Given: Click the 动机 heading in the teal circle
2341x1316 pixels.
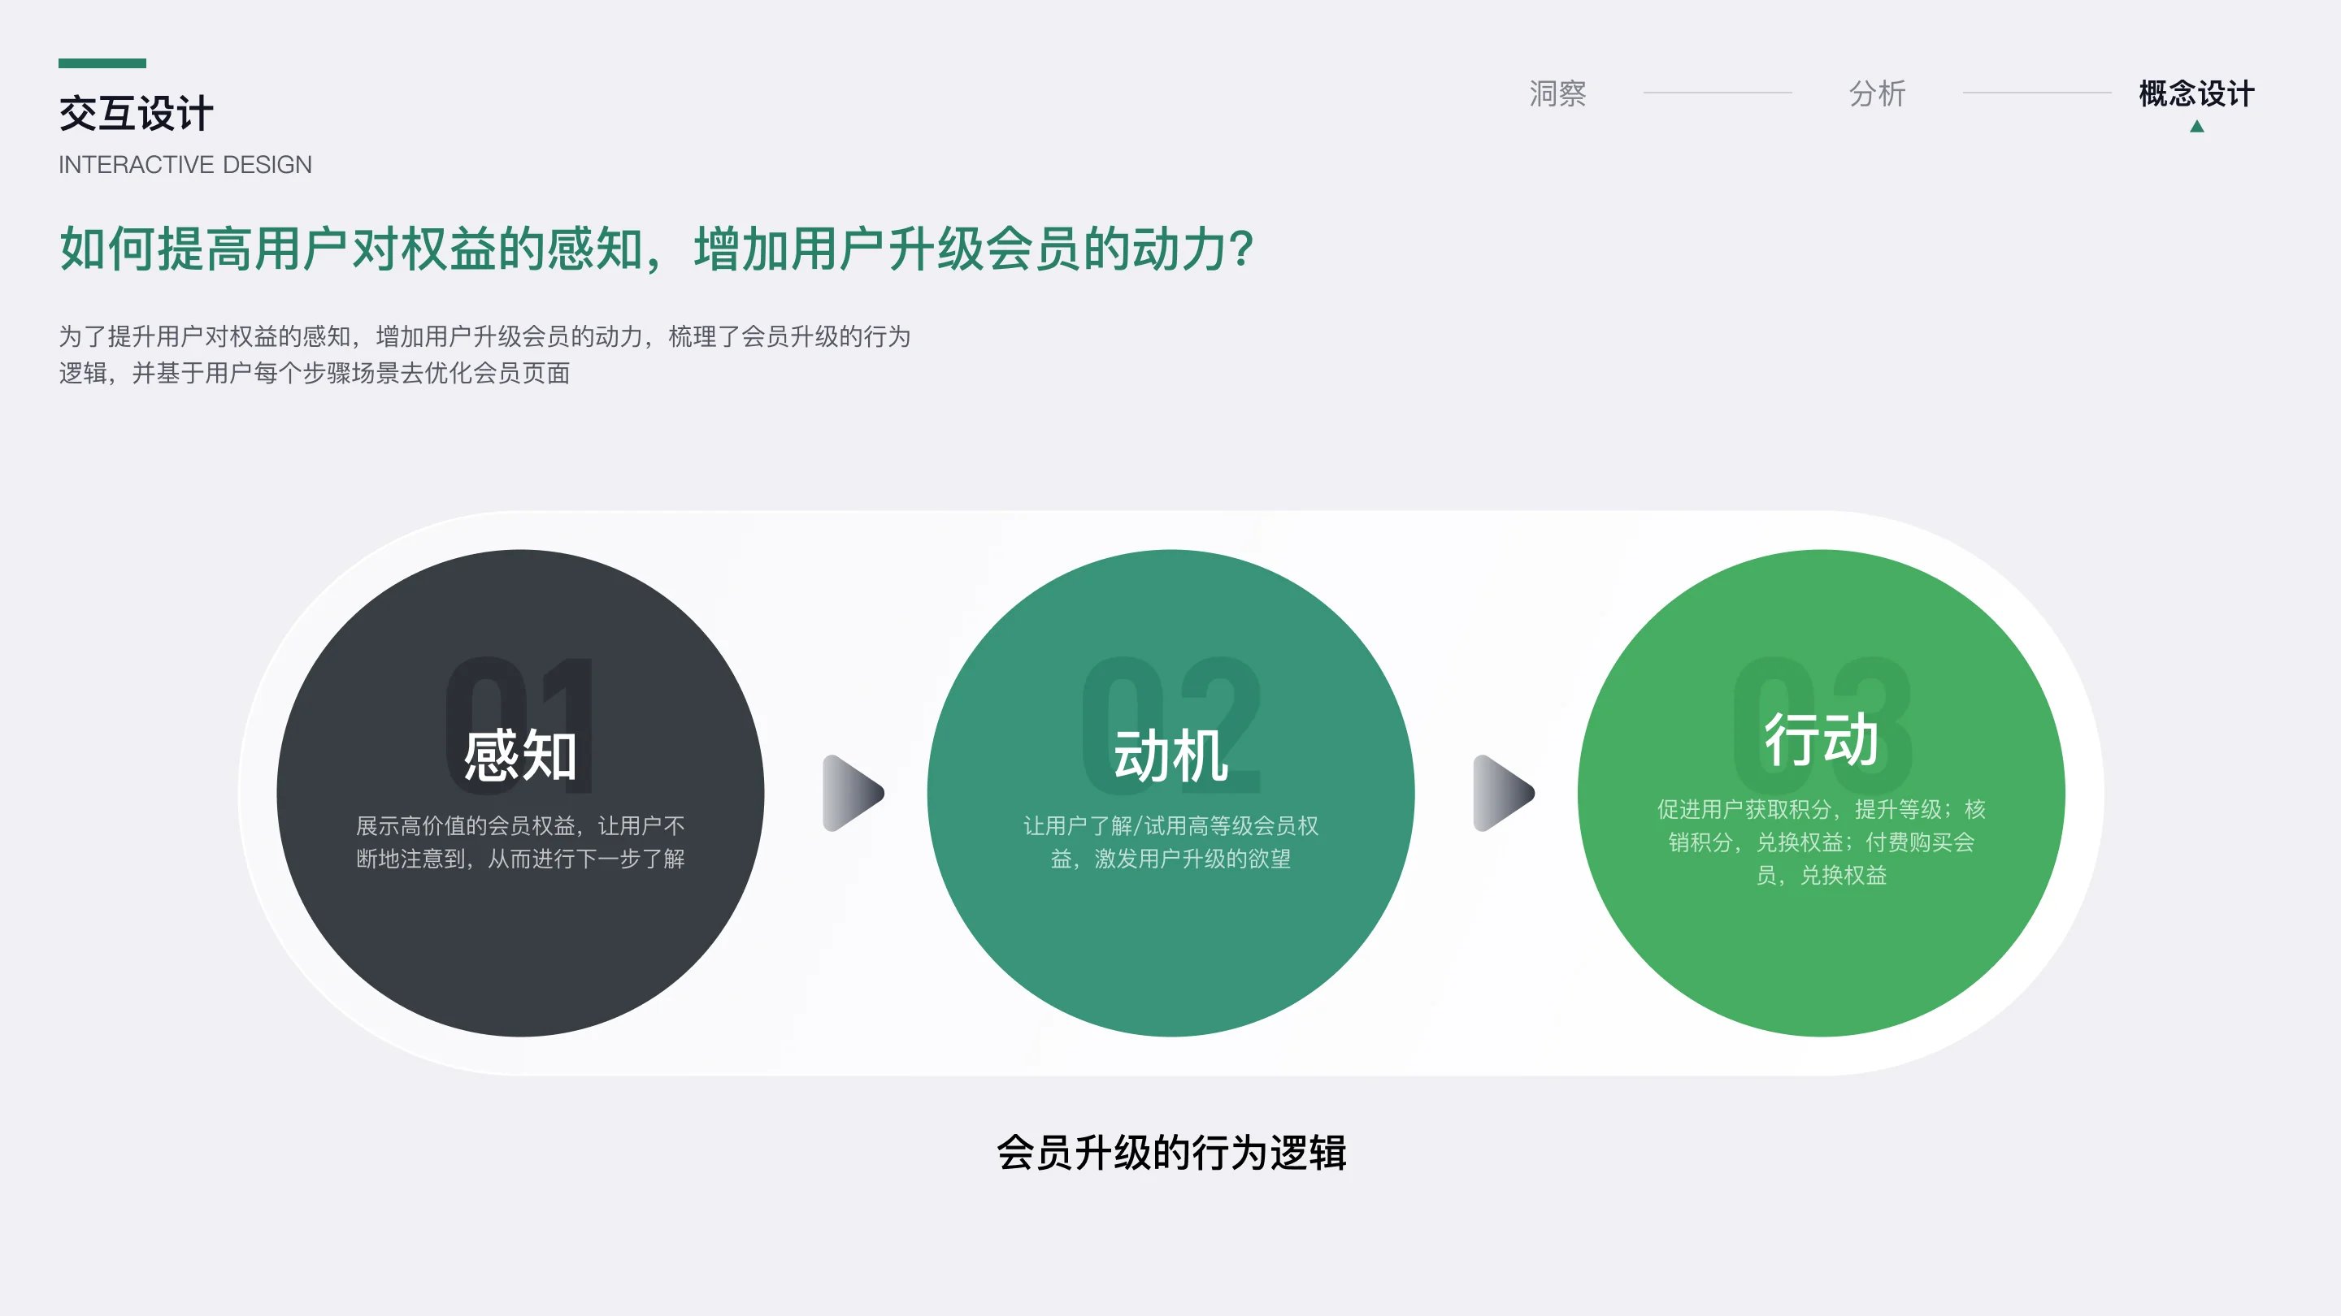Looking at the screenshot, I should tap(1170, 755).
